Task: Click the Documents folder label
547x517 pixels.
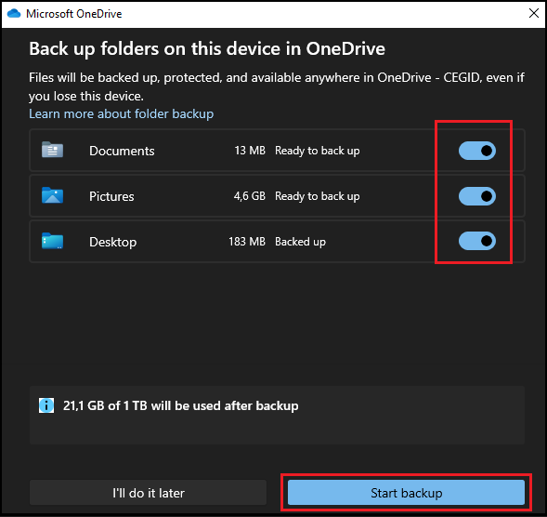Action: 122,151
